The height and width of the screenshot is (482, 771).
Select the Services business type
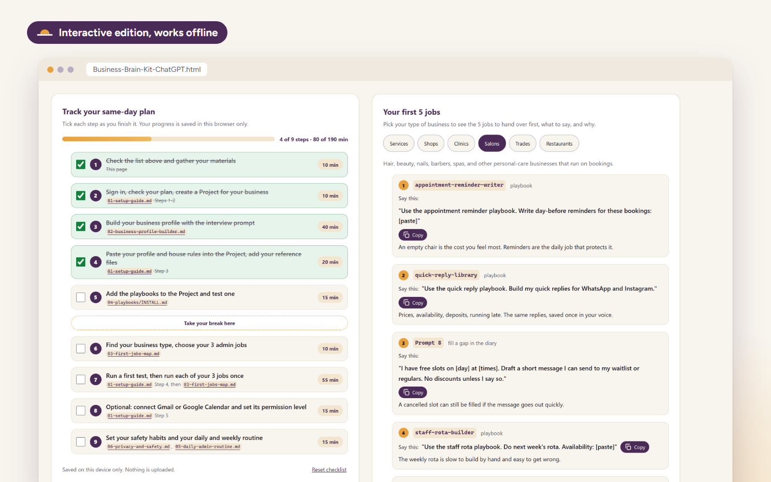point(399,144)
